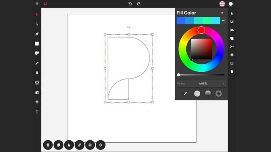
Task: Select the scissors node tool
Action: (37, 73)
